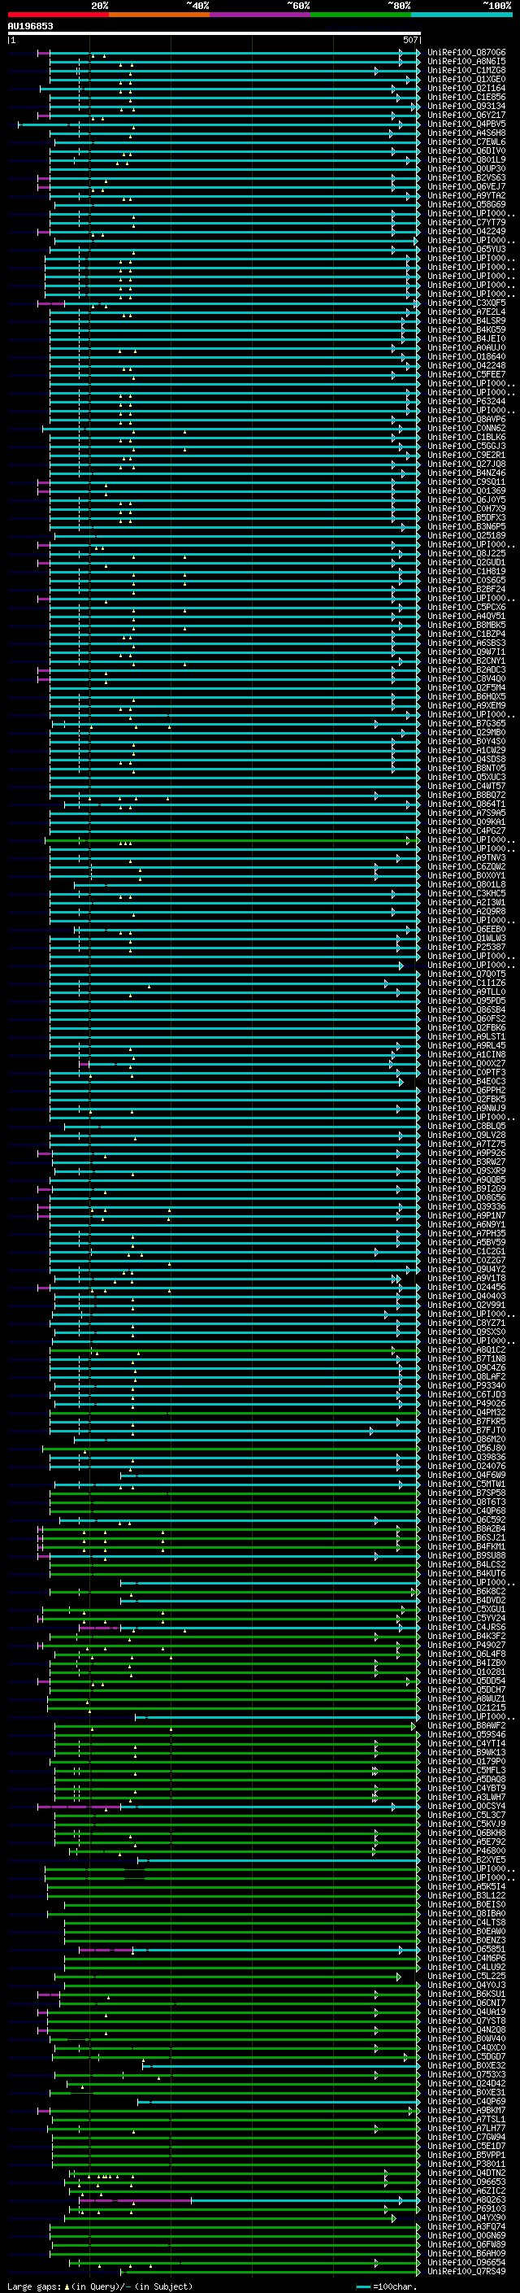Select hit label UniRef100_A9V1T8
520x2293 pixels.
(x=466, y=1278)
